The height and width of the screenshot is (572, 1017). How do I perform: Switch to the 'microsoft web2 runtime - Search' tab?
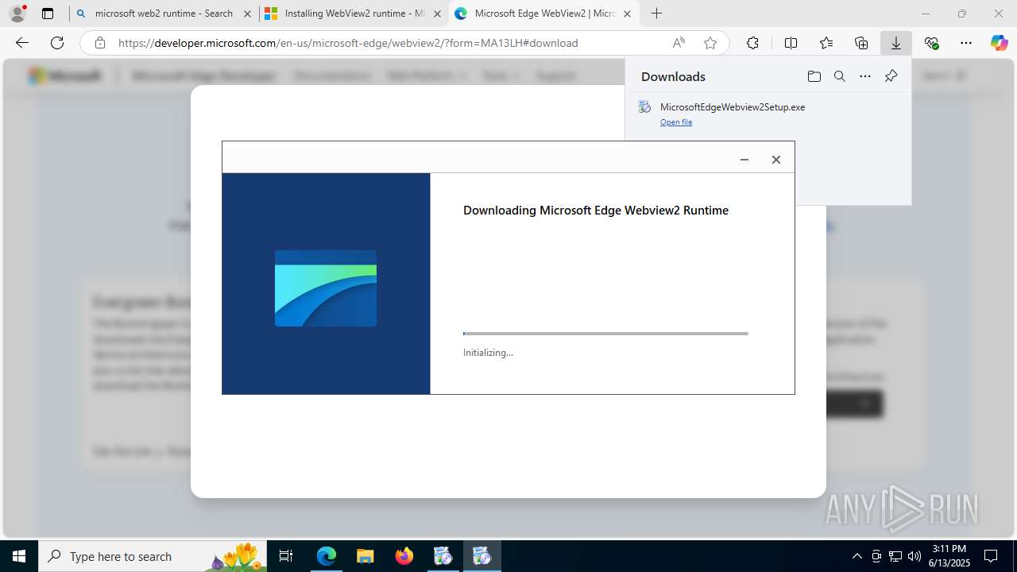point(163,14)
